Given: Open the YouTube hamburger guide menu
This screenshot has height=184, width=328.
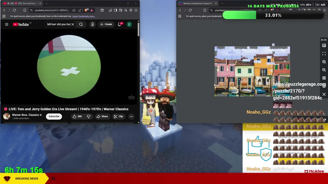Looking at the screenshot, I should 7,24.
